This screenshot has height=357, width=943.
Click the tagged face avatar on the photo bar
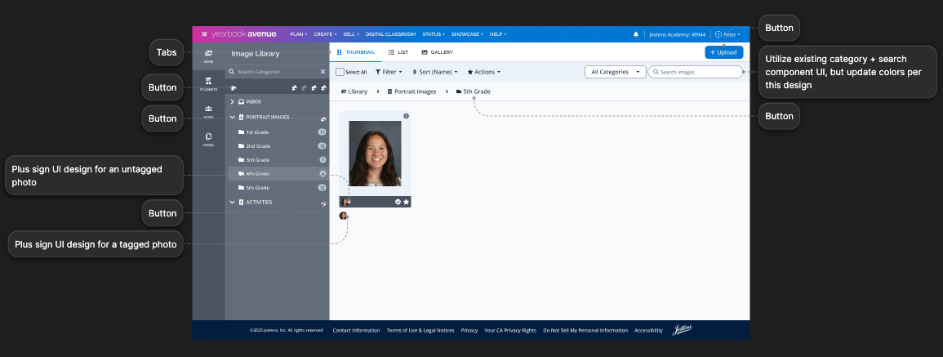click(345, 202)
